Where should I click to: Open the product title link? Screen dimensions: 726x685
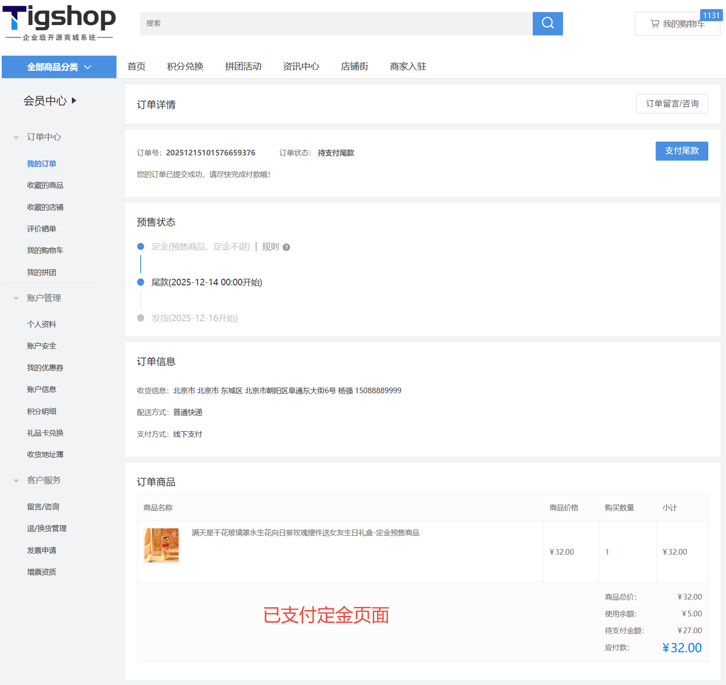(x=305, y=533)
